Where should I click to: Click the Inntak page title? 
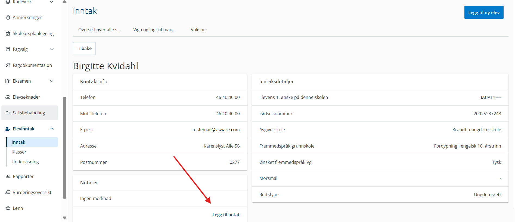(x=85, y=11)
